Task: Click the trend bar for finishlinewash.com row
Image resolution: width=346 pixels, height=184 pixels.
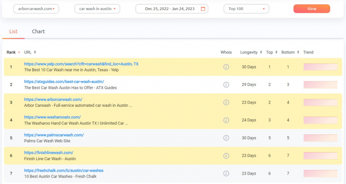Action: (x=320, y=156)
